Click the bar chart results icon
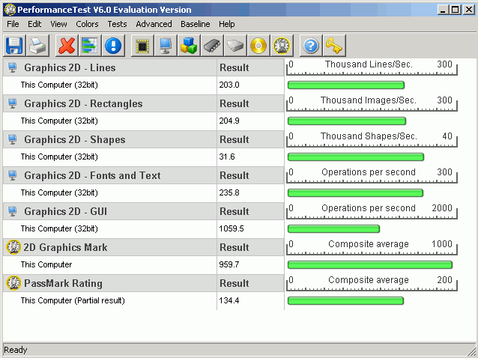 pyautogui.click(x=90, y=46)
